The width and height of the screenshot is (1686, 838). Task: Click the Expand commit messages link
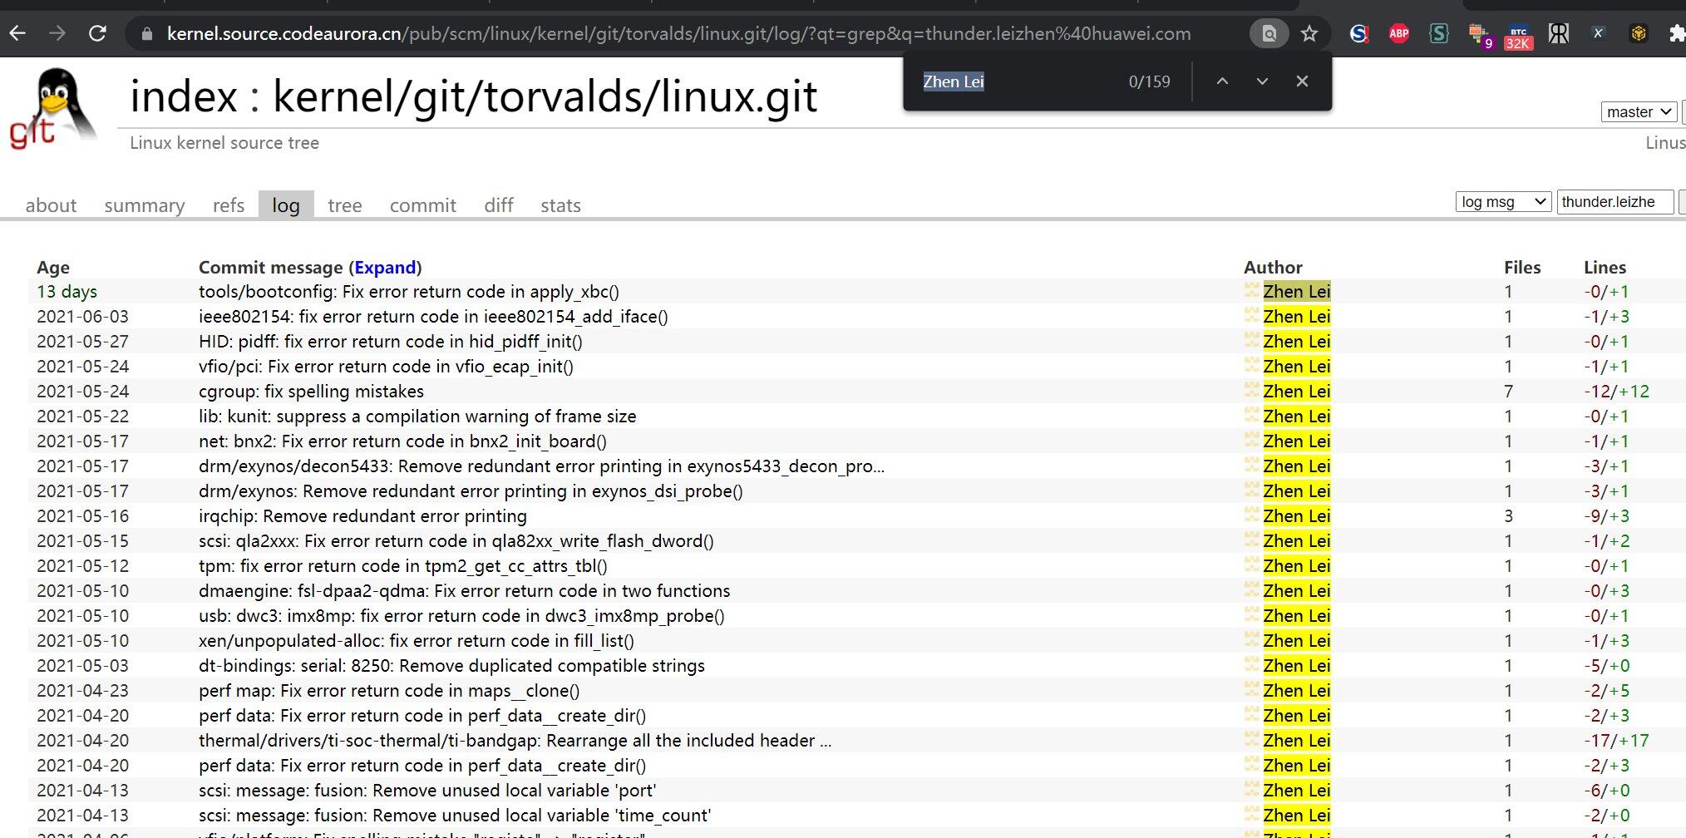pyautogui.click(x=385, y=268)
